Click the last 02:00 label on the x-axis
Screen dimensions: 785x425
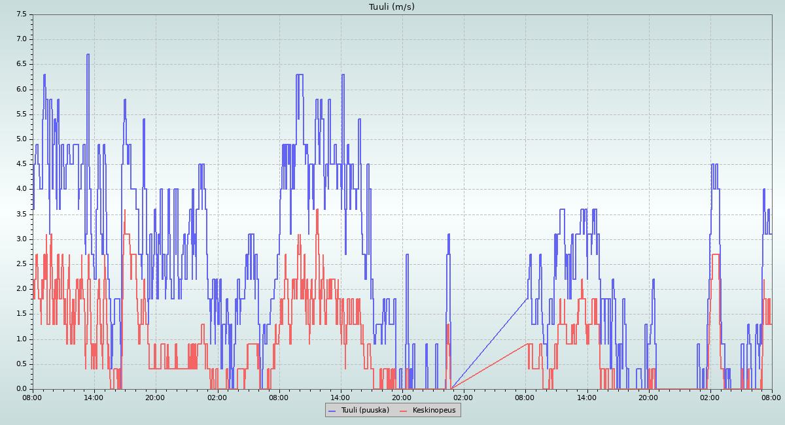tap(710, 397)
